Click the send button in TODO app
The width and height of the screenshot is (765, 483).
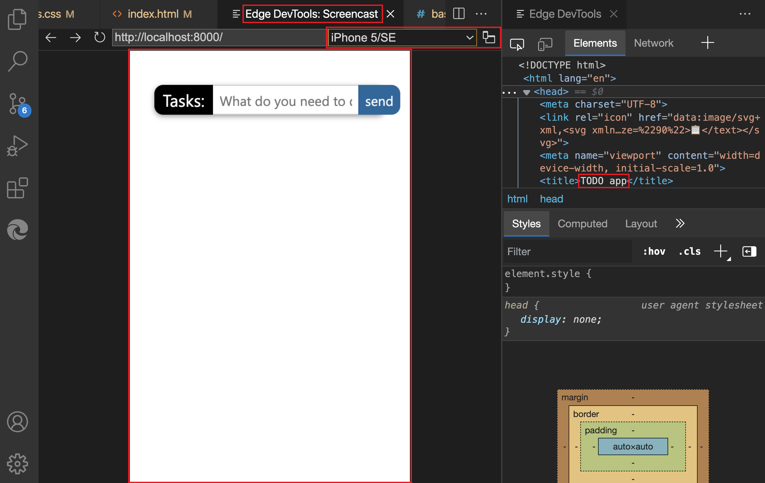(x=379, y=100)
